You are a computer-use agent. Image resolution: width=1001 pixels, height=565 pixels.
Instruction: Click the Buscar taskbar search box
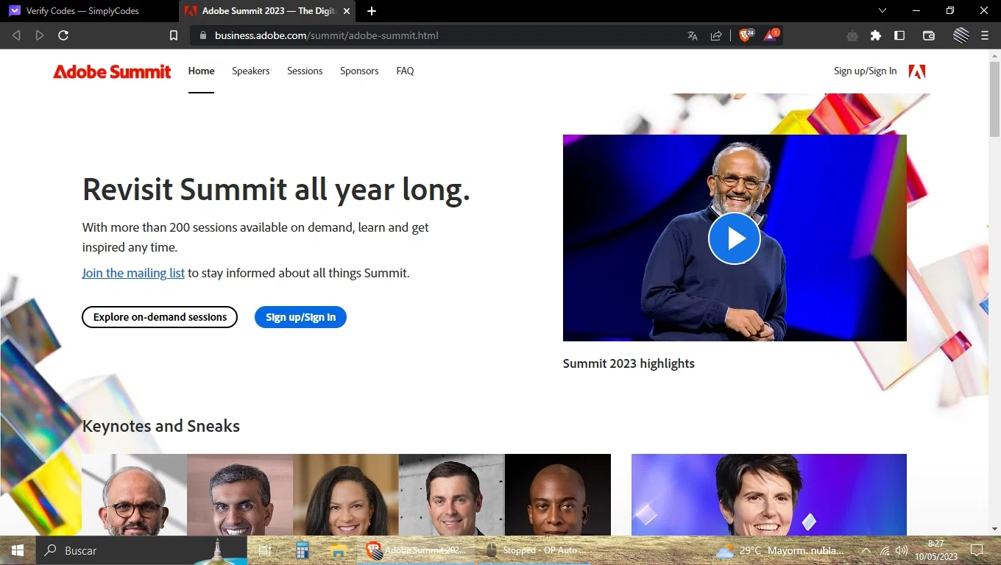[140, 550]
